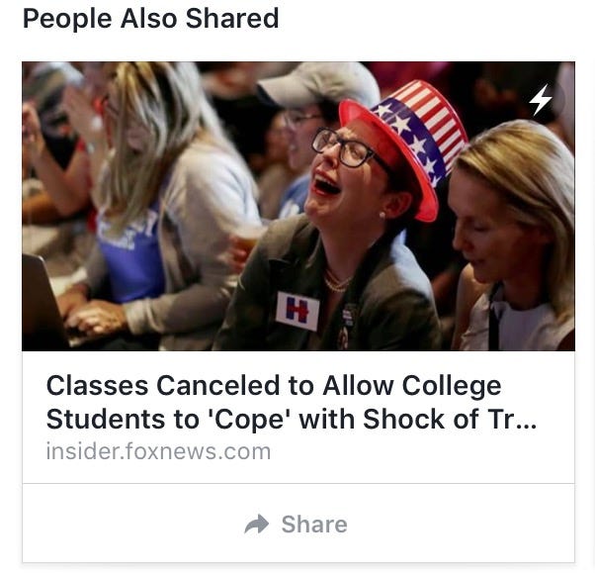Open the insider.foxnews.com source link
This screenshot has width=595, height=575.
(158, 451)
